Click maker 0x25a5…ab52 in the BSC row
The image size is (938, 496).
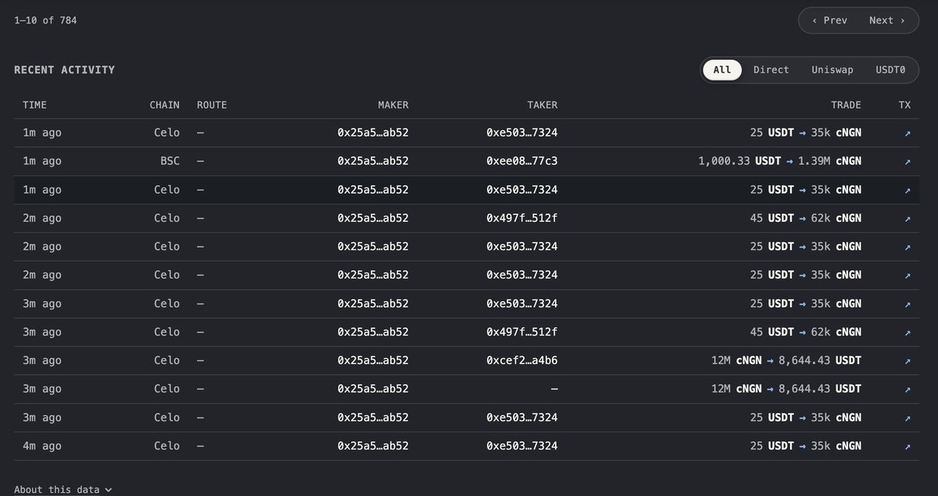click(373, 162)
